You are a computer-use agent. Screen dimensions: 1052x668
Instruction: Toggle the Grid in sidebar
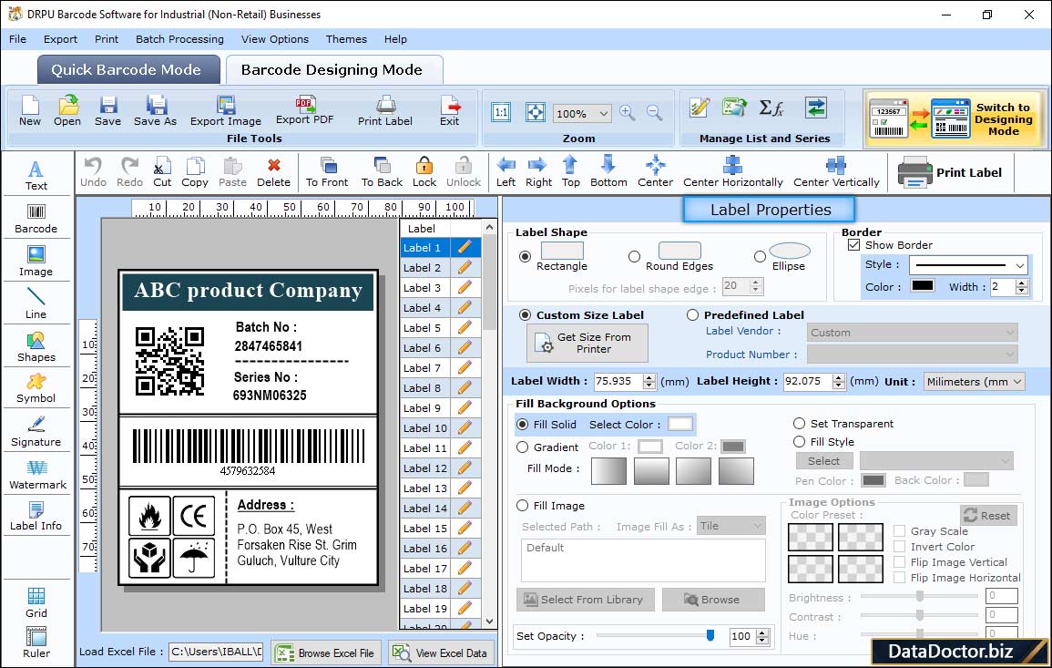36,602
